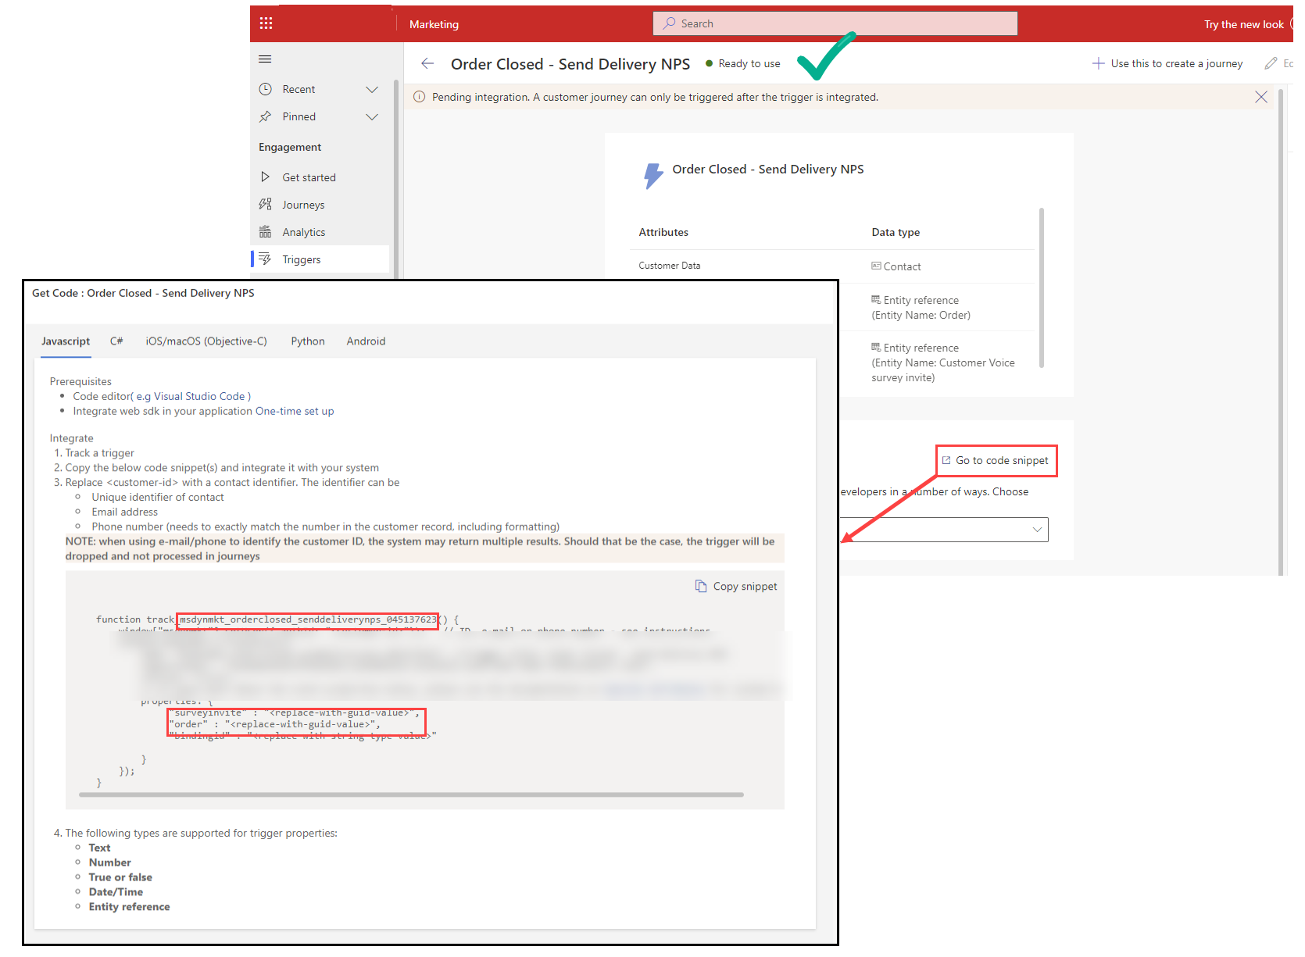The width and height of the screenshot is (1305, 957).
Task: Click the Triggers lightning icon
Action: pyautogui.click(x=266, y=259)
